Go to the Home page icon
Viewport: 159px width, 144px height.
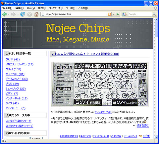(x=36, y=14)
